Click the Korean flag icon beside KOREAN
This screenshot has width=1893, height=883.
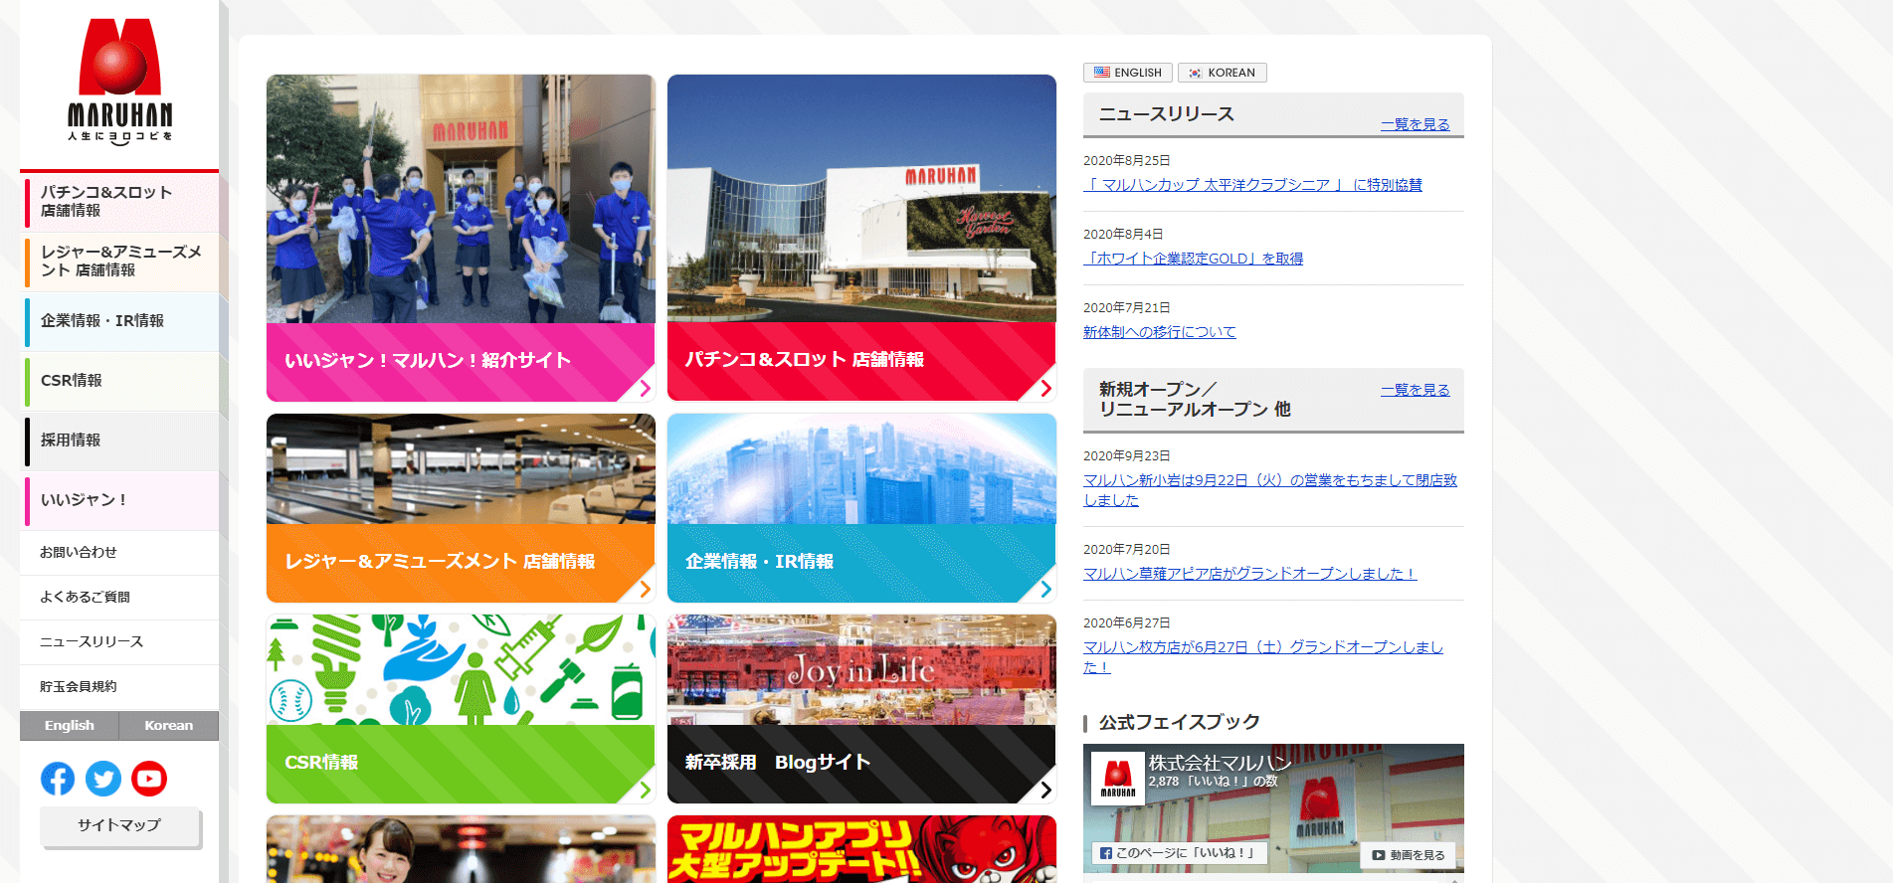[1196, 73]
